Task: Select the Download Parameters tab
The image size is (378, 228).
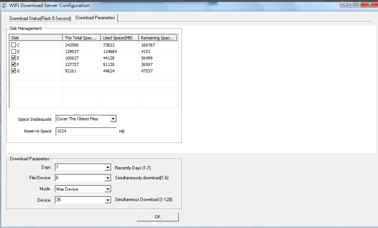Action: (x=95, y=18)
